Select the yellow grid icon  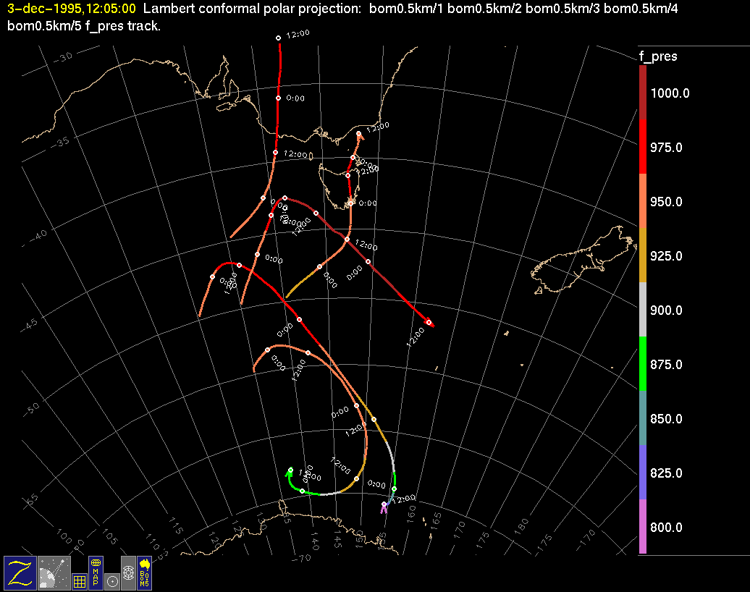click(x=80, y=580)
